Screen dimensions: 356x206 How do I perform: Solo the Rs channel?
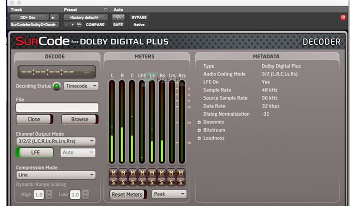[162, 182]
